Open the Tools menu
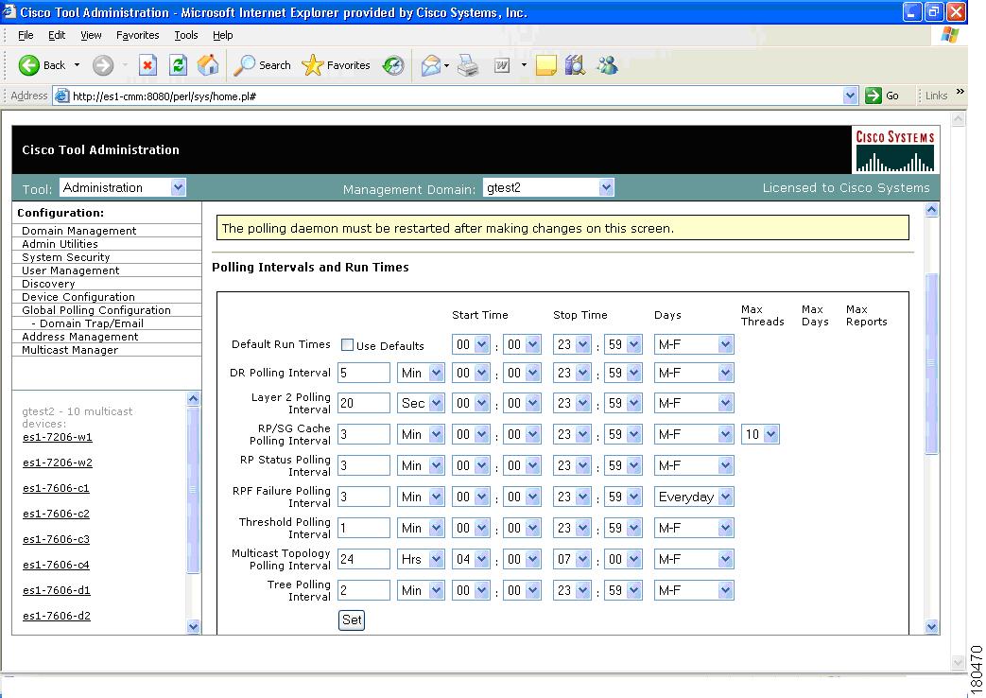Viewport: 986px width, 698px height. [x=186, y=35]
